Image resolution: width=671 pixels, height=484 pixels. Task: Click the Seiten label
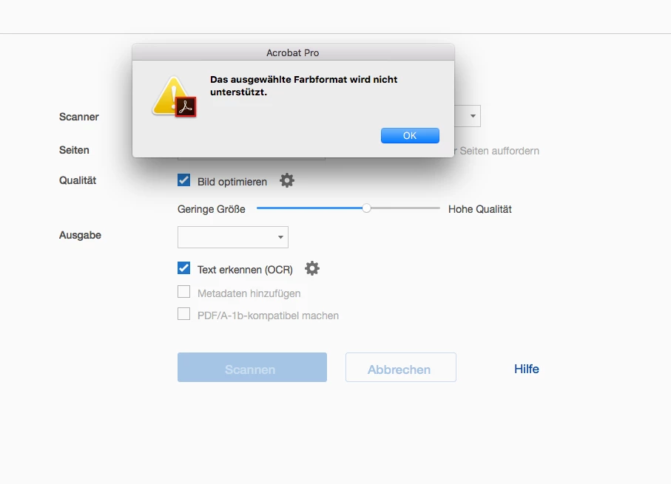coord(74,150)
